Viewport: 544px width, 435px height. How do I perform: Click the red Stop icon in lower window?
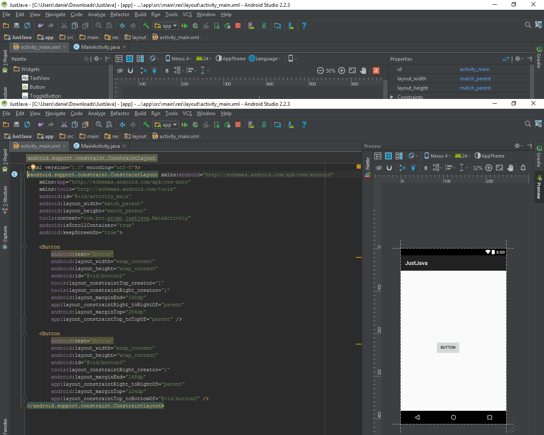[238, 124]
